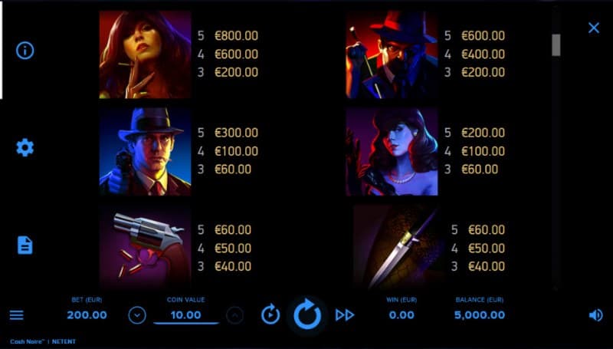Viewport: 613px width, 349px height.
Task: Spin the reels with main button
Action: pos(307,314)
